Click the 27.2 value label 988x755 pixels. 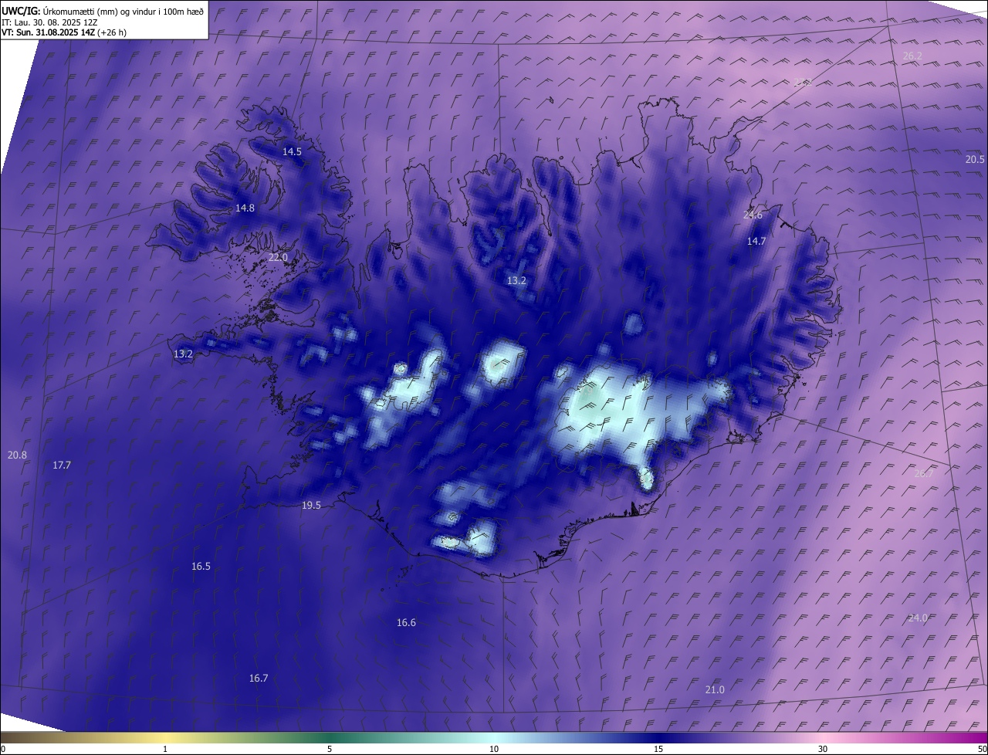coord(803,82)
